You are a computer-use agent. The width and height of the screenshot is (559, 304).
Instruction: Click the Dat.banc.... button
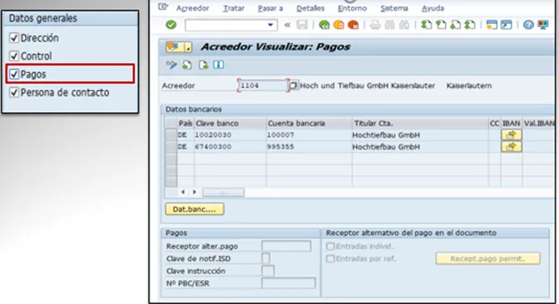tap(195, 209)
